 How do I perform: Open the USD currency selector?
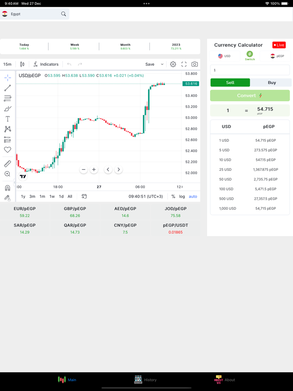(x=224, y=56)
